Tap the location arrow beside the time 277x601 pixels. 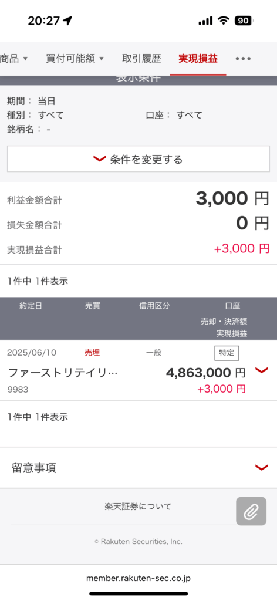click(67, 21)
